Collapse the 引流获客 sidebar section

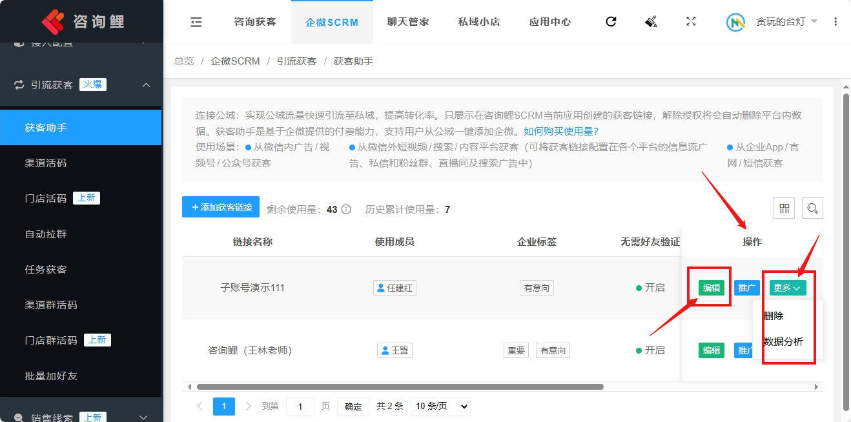(x=146, y=85)
